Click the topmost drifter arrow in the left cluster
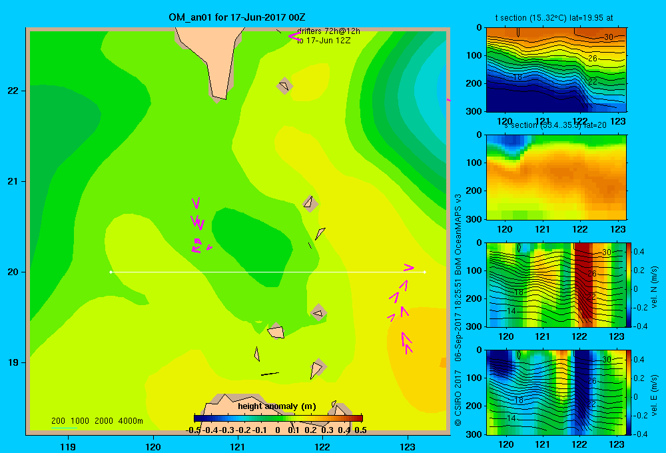 pyautogui.click(x=196, y=203)
